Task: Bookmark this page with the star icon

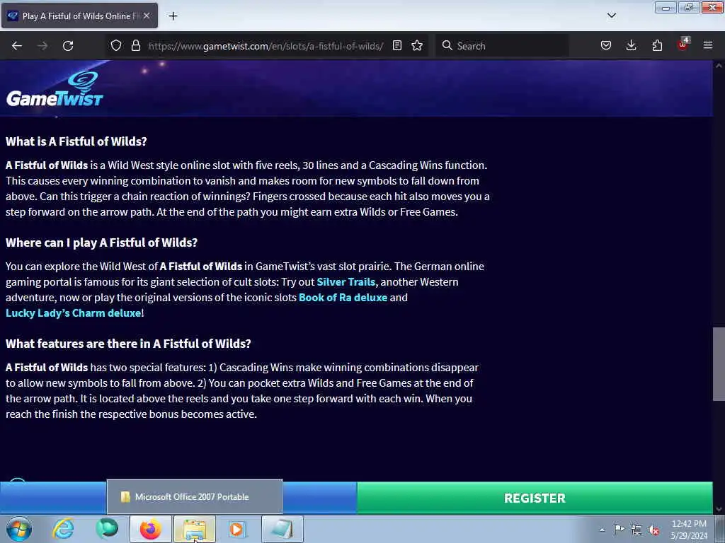Action: pyautogui.click(x=417, y=46)
